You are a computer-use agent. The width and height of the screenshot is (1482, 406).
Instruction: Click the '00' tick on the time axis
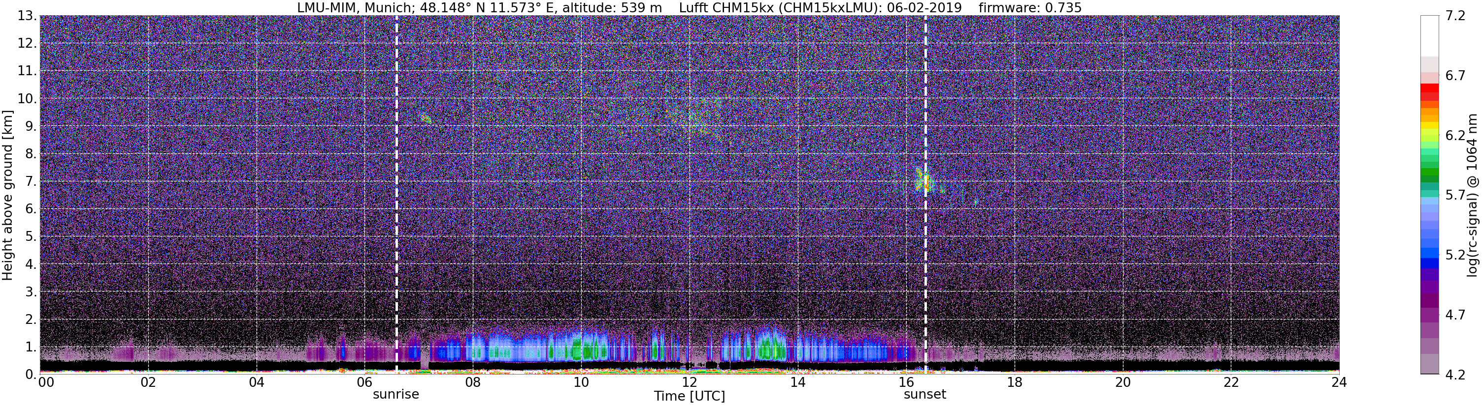pos(46,382)
